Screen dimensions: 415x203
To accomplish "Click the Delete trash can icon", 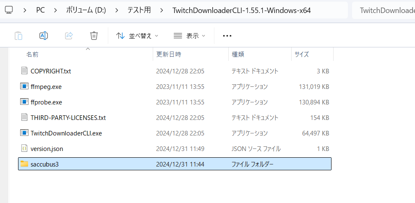I will pos(94,36).
